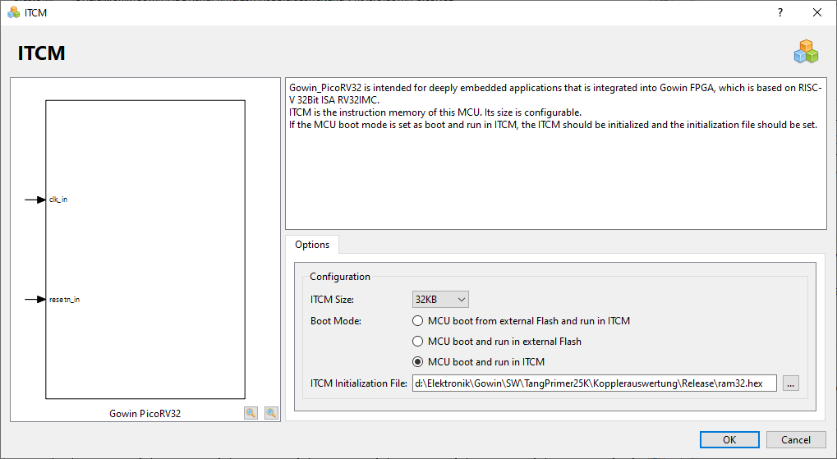Image resolution: width=837 pixels, height=459 pixels.
Task: Click the Gowin_PicoRV32 description text box
Action: 556,154
